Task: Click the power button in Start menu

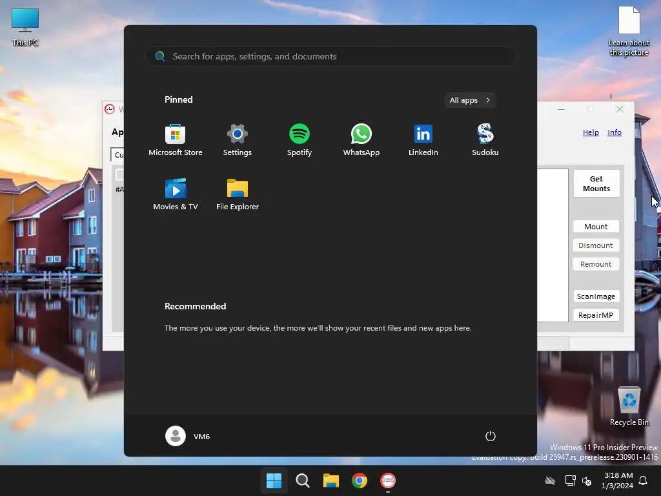Action: point(491,436)
